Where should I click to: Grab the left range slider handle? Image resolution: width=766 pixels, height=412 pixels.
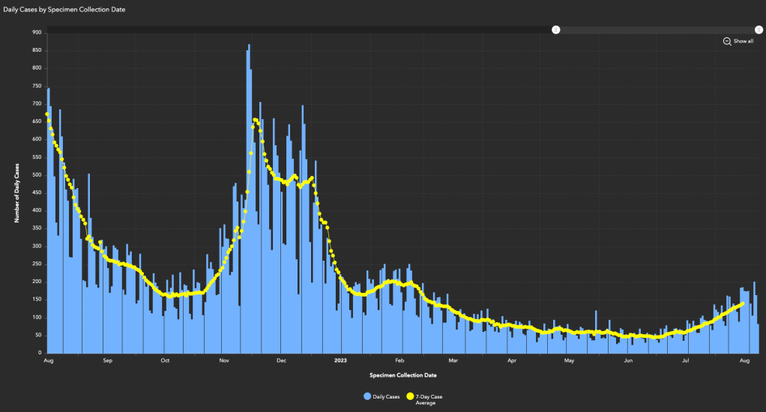pos(556,30)
